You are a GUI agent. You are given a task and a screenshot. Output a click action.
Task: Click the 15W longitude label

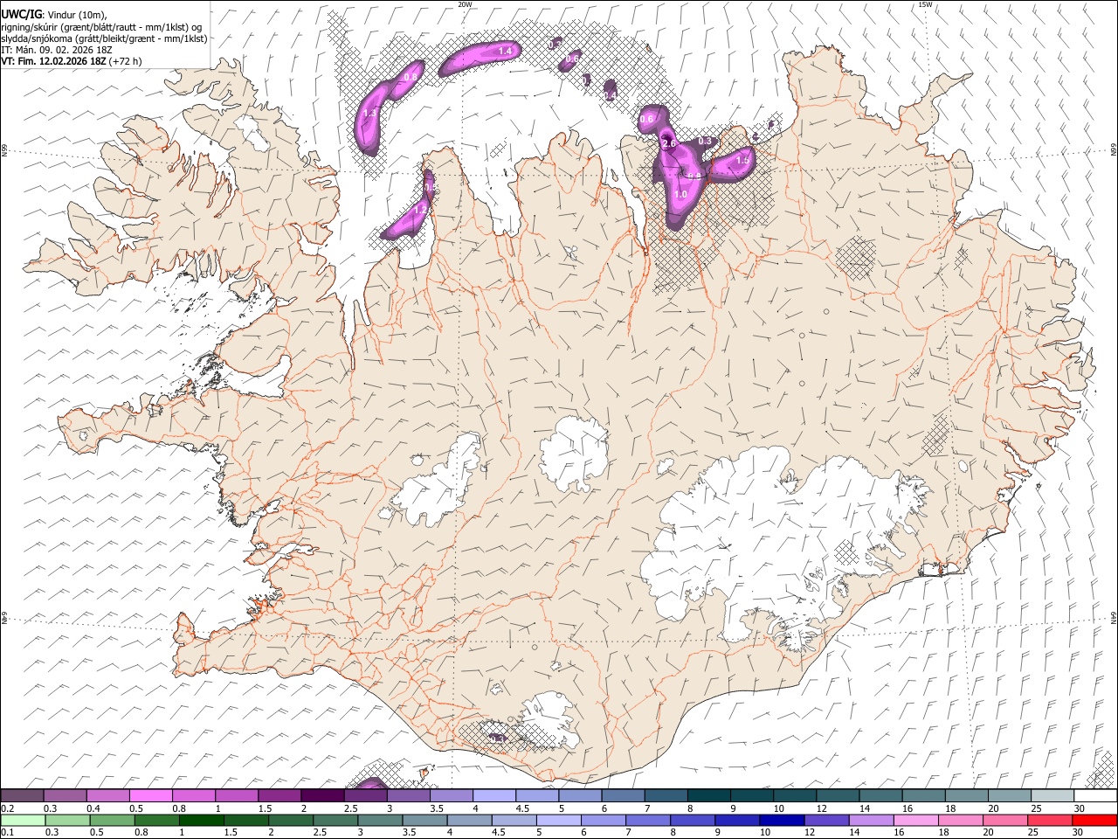click(x=925, y=4)
